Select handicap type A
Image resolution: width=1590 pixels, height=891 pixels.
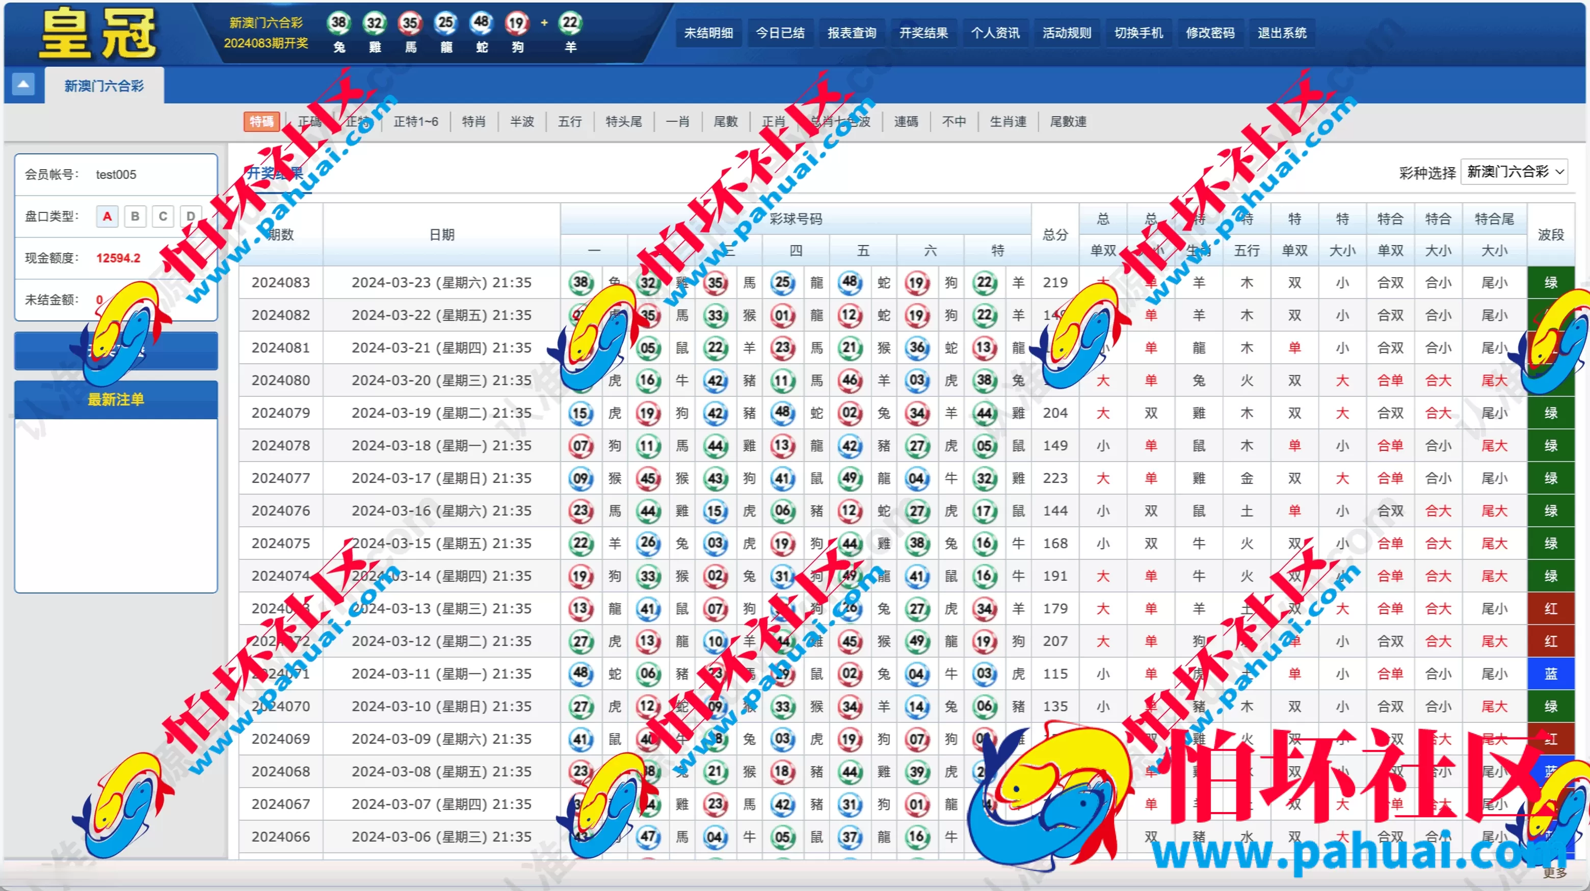[x=108, y=216]
